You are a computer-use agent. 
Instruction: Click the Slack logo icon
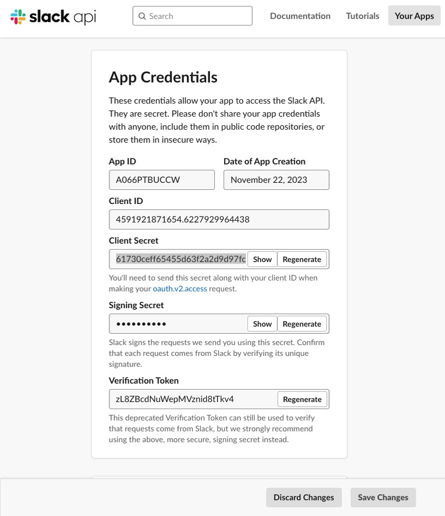[x=18, y=16]
